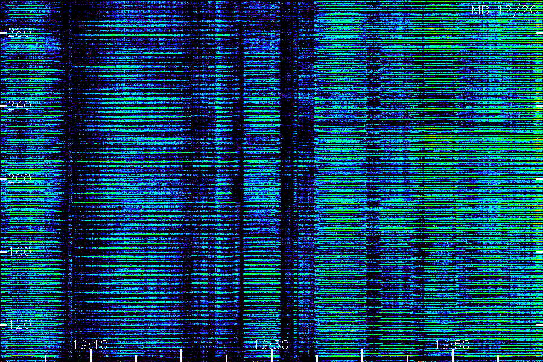Click the 240 frequency axis label

[19, 106]
